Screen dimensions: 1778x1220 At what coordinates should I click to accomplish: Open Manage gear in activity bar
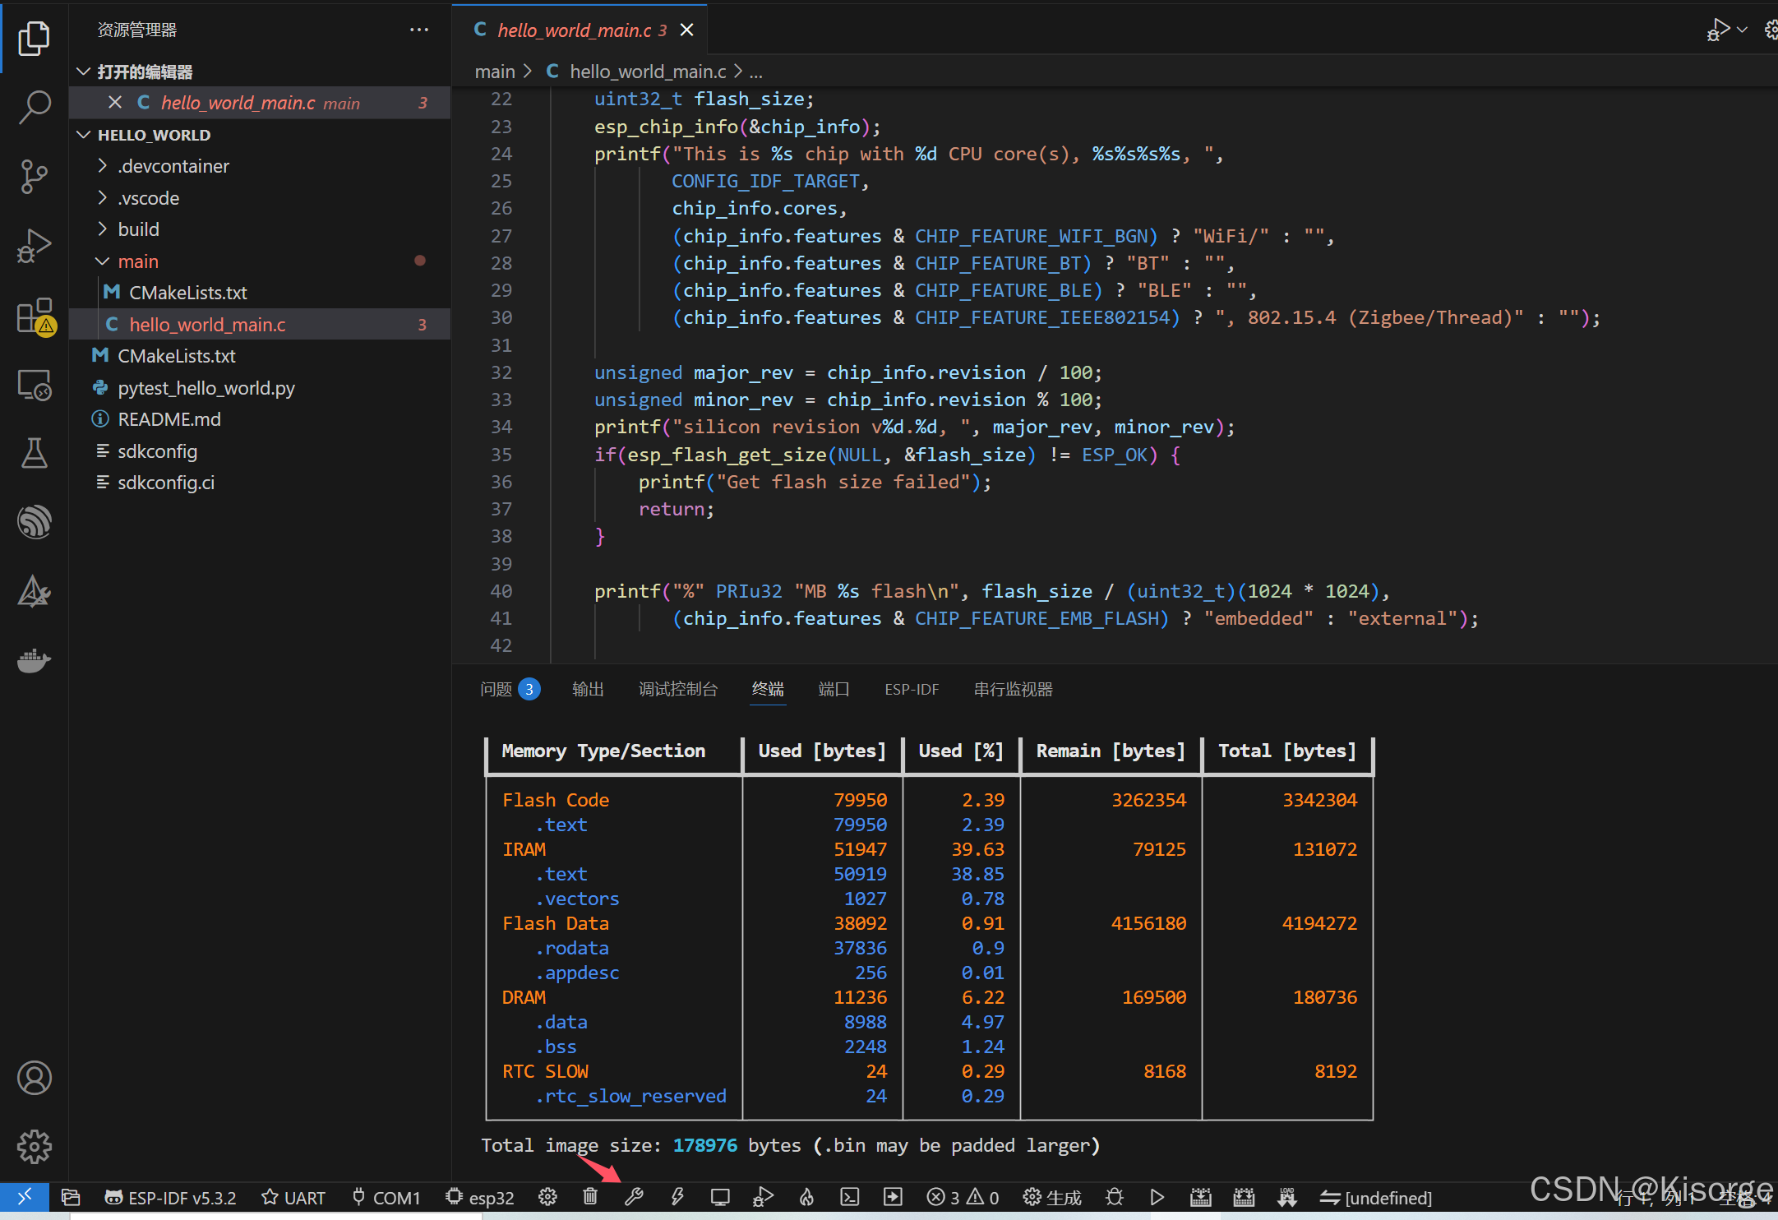coord(34,1146)
